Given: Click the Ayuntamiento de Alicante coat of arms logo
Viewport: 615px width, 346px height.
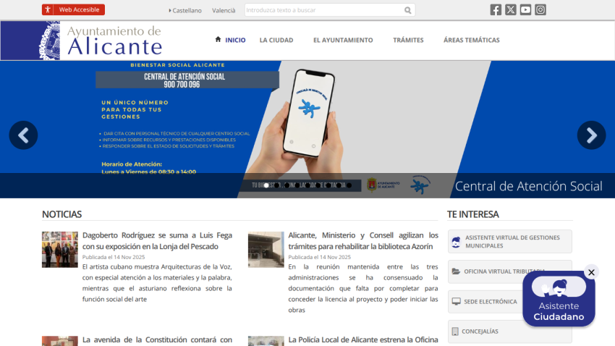Looking at the screenshot, I should pyautogui.click(x=50, y=41).
